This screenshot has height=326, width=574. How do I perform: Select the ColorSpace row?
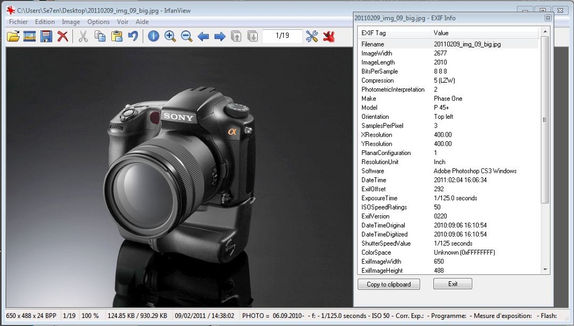point(448,253)
